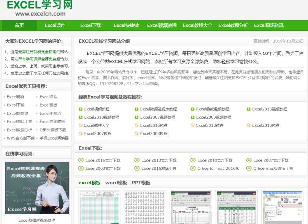Open Excel职场资讯 from the top menu
This screenshot has height=224, width=308.
269,25
